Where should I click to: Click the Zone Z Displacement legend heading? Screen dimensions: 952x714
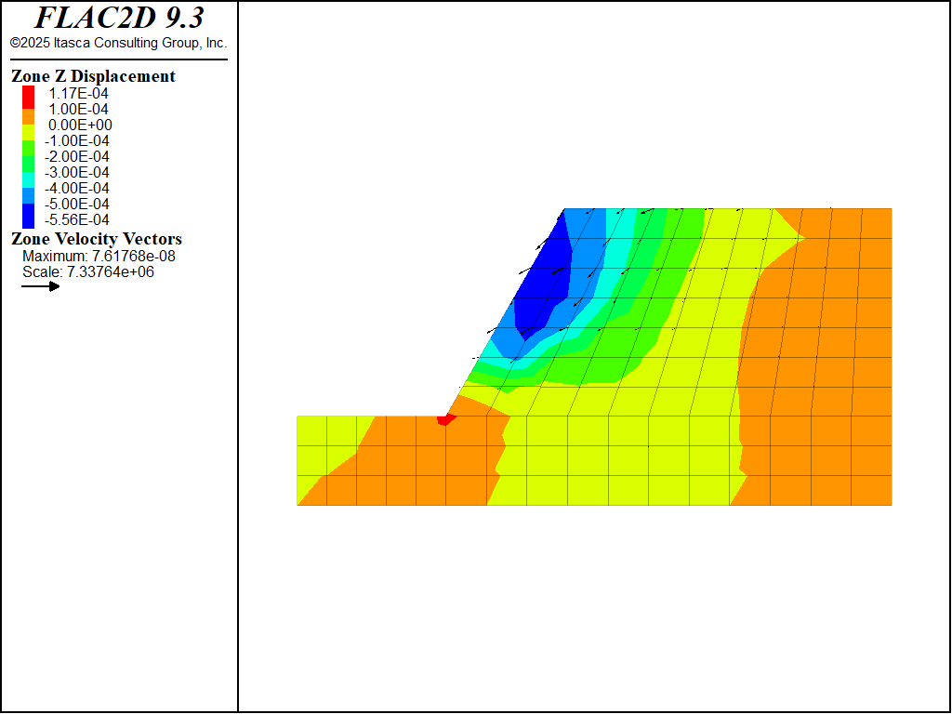click(x=93, y=76)
